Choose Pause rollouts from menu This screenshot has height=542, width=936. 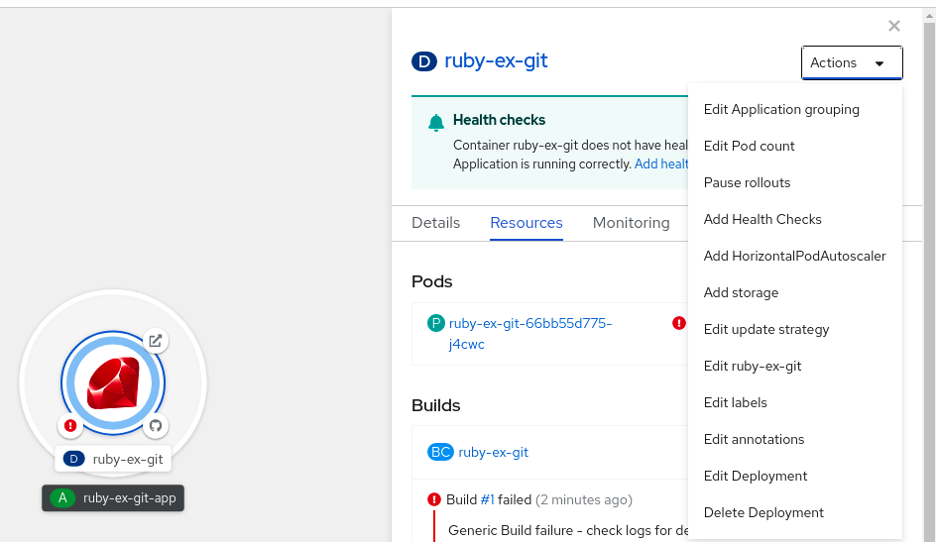click(x=748, y=182)
